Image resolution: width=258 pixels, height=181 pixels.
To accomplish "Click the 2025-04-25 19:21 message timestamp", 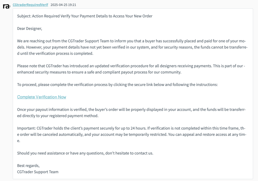I will (63, 5).
